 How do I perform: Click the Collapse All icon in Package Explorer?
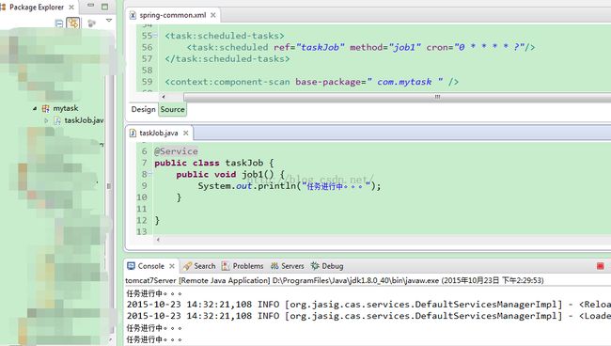point(59,24)
